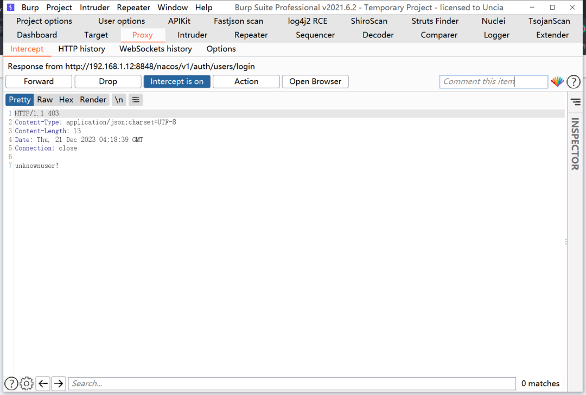
Task: Select the Proxy tab
Action: point(142,35)
